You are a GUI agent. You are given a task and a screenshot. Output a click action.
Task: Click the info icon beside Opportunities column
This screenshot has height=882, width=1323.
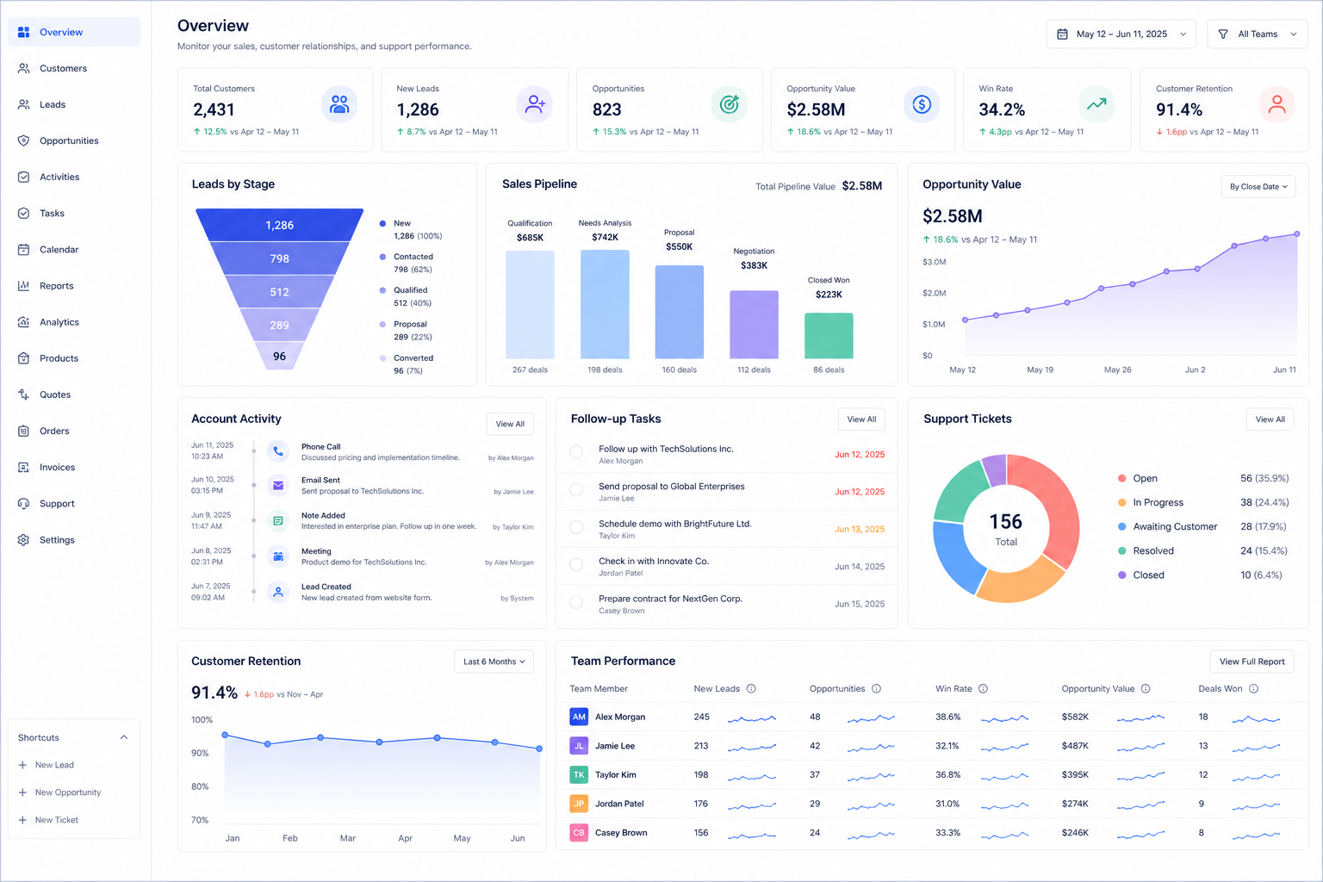(876, 689)
